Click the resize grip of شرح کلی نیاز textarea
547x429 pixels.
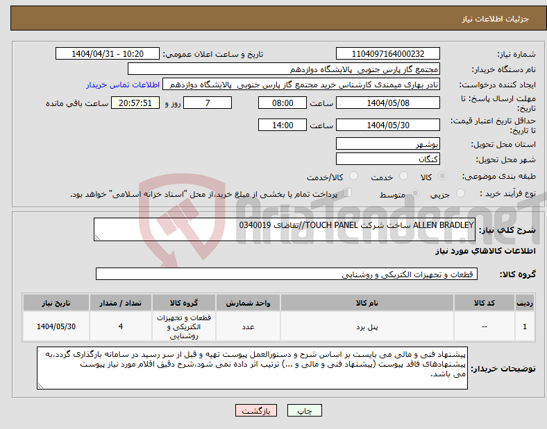(x=97, y=238)
